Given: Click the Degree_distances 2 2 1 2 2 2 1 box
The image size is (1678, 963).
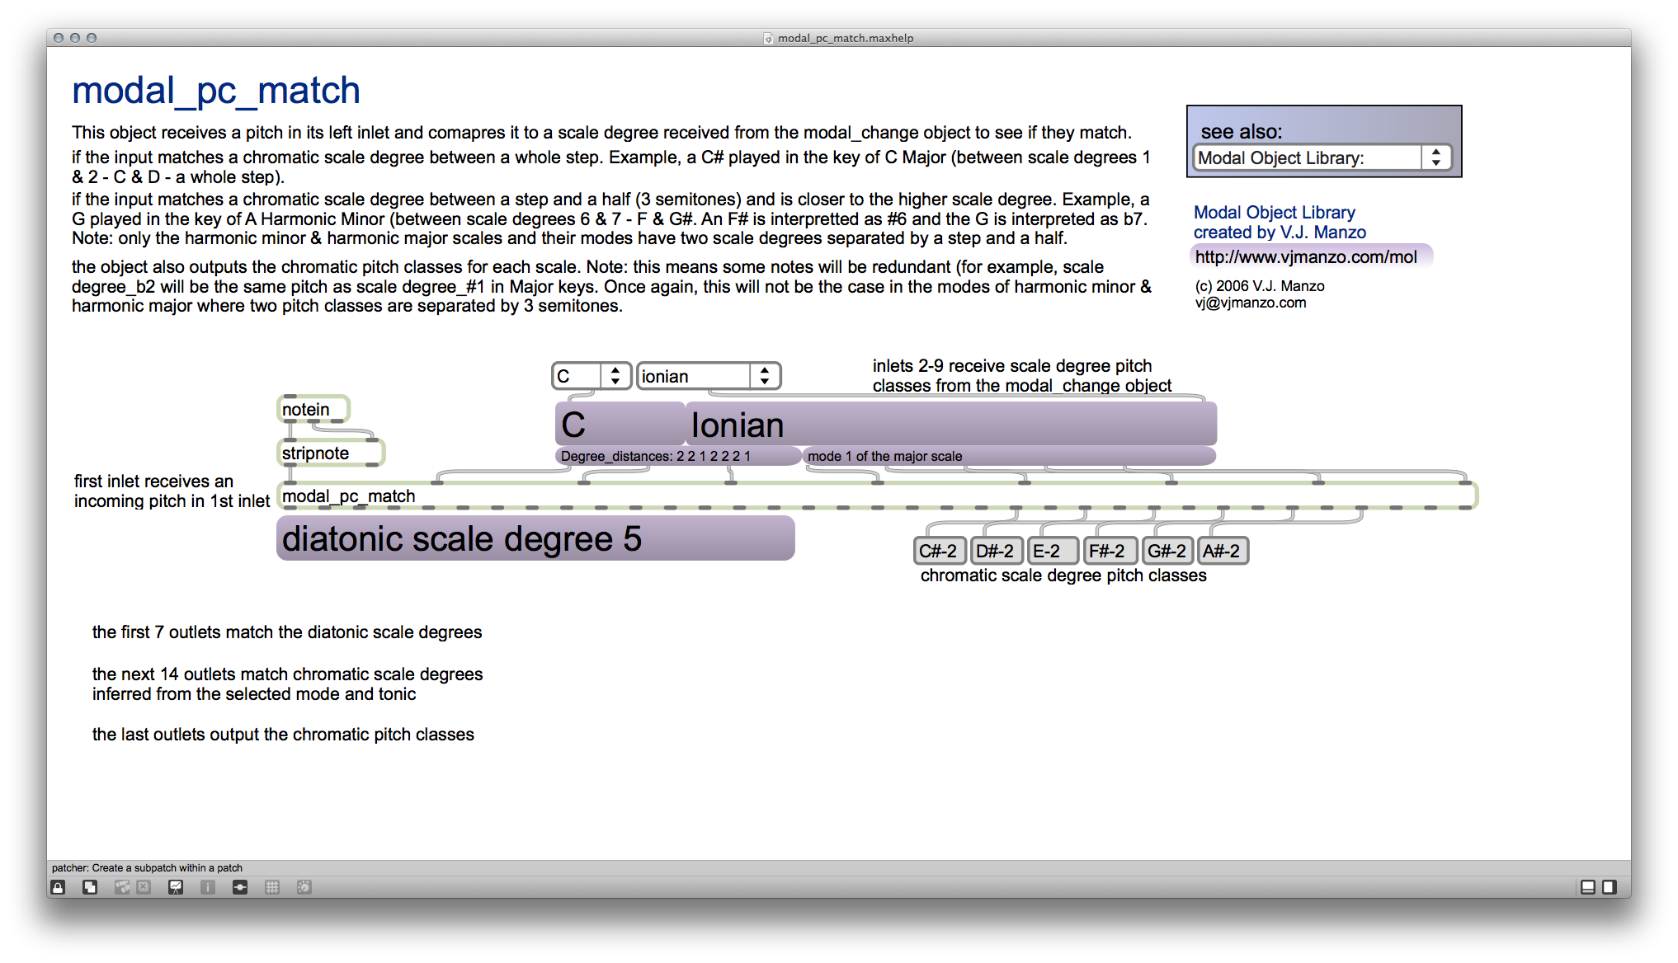Looking at the screenshot, I should pos(678,456).
